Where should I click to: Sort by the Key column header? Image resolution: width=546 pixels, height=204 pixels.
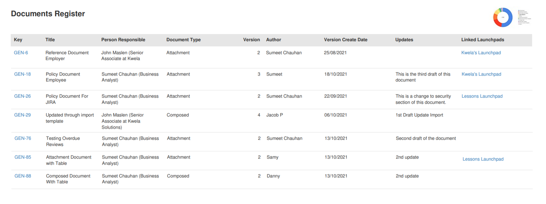[x=18, y=40]
